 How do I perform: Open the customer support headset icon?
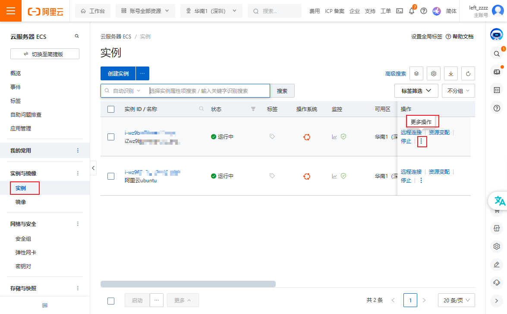[x=497, y=282]
